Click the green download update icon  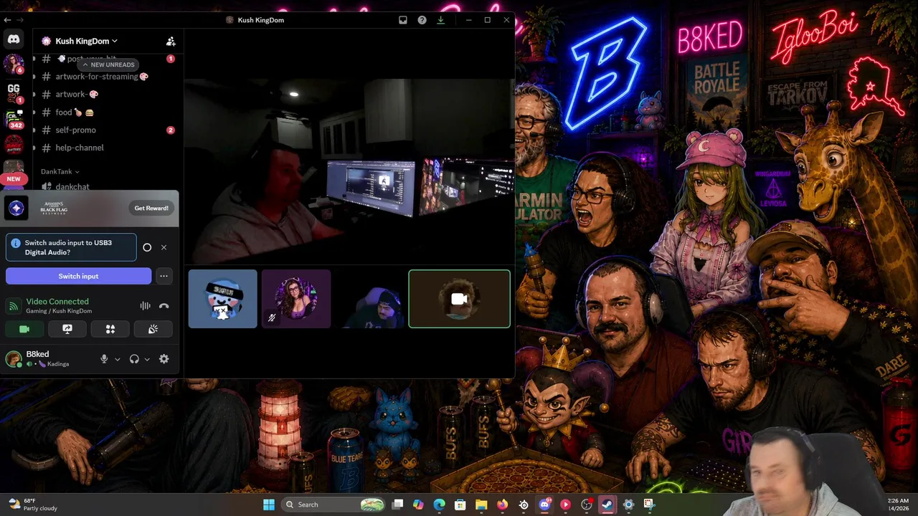tap(440, 20)
